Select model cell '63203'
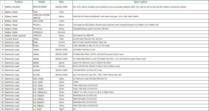 coord(42,46)
